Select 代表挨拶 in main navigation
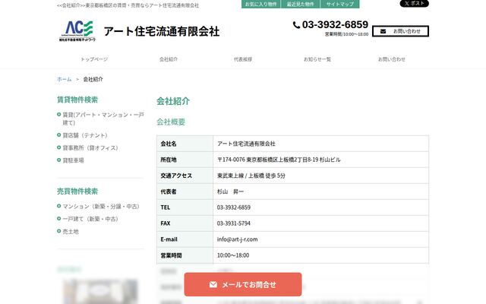 [x=243, y=59]
